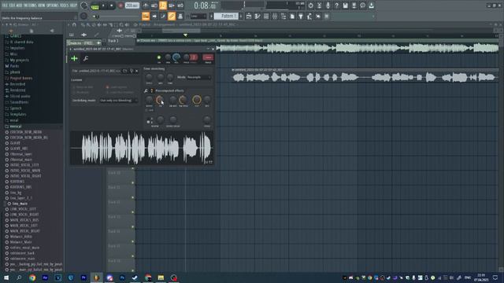Open the Declicking mode dropdown
The height and width of the screenshot is (283, 504).
[118, 101]
